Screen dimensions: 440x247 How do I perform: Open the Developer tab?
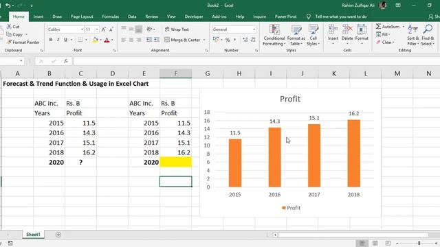click(x=194, y=16)
